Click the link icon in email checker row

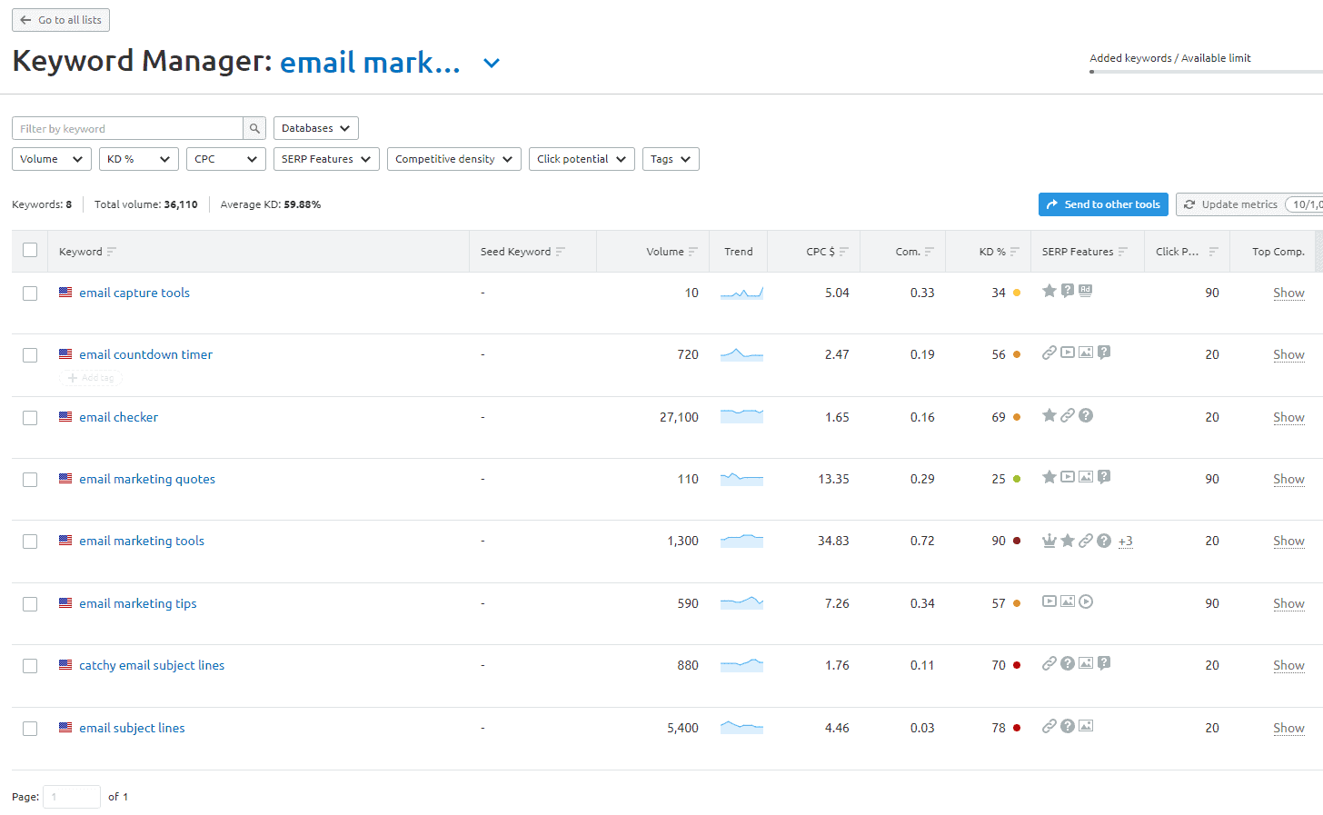coord(1068,415)
